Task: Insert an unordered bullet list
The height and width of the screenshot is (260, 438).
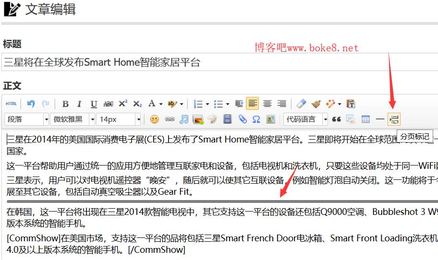Action: coord(218,104)
